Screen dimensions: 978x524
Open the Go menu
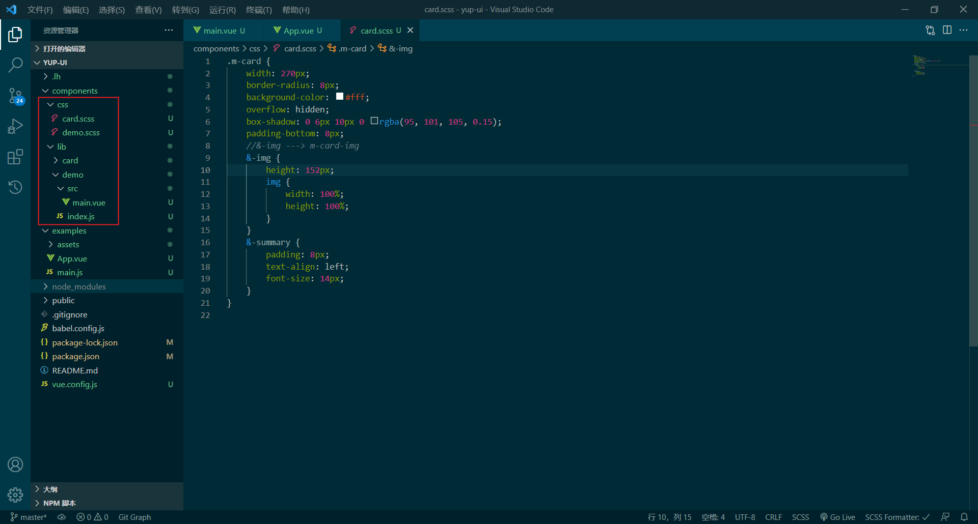pos(185,10)
